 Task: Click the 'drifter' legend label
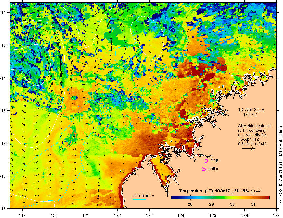213,169
